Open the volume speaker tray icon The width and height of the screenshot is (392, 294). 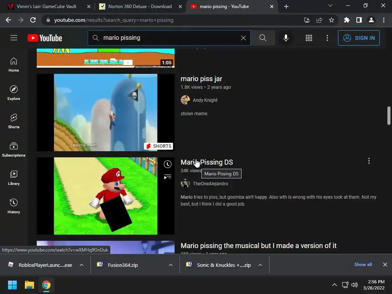coord(354,285)
